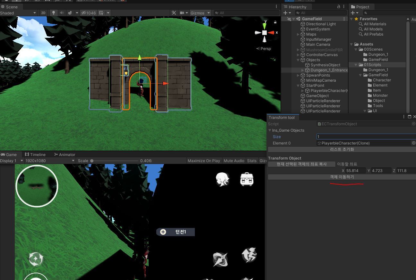Open the Gizmos dropdown arrow
Viewport: 416px width, 280px height.
pos(209,13)
